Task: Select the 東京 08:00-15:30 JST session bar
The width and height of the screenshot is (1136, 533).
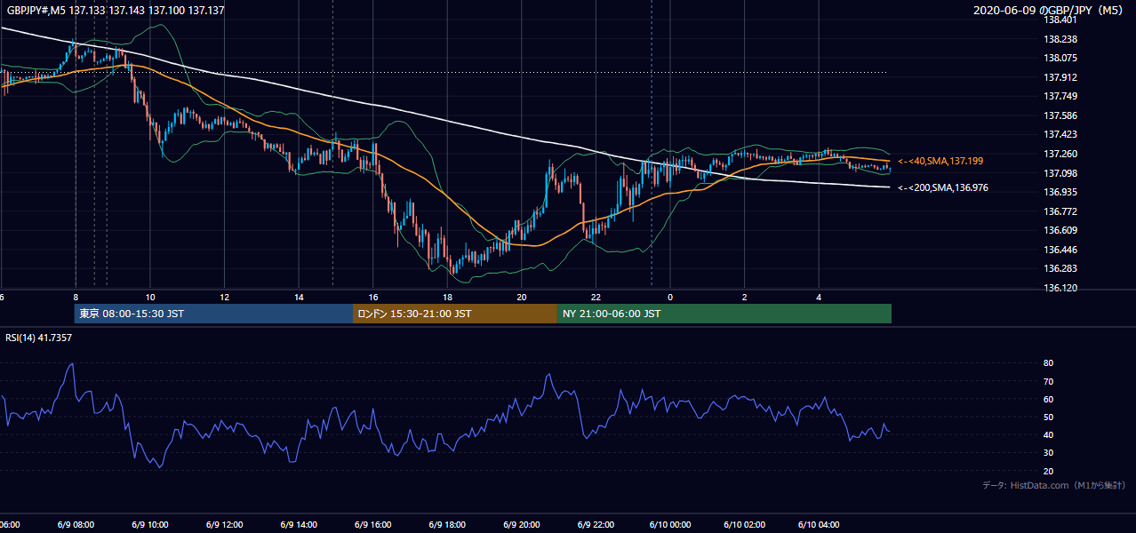Action: click(x=213, y=314)
